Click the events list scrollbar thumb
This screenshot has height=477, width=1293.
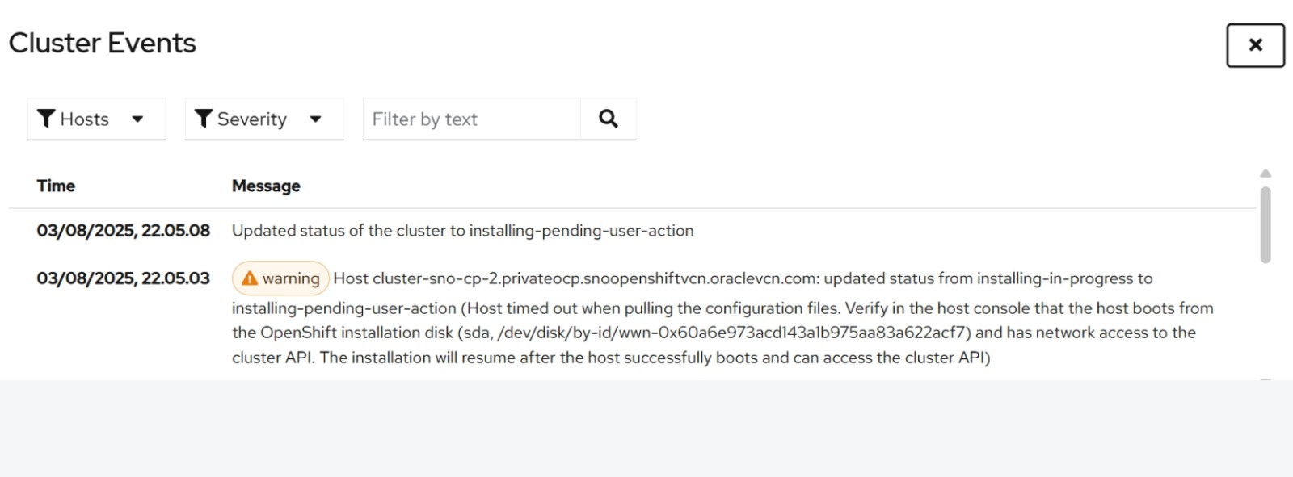click(x=1266, y=225)
